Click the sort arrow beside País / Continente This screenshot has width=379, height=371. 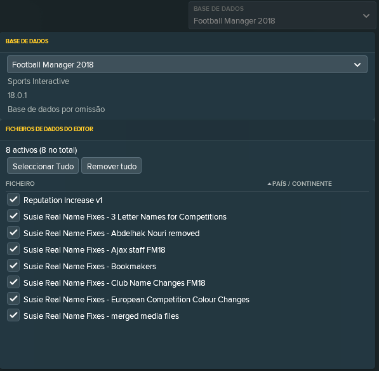click(269, 184)
